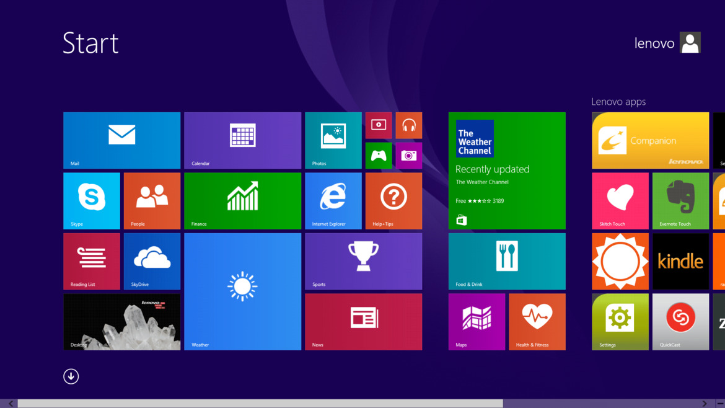This screenshot has width=725, height=408.
Task: Open the Help+Tips tile
Action: point(393,201)
